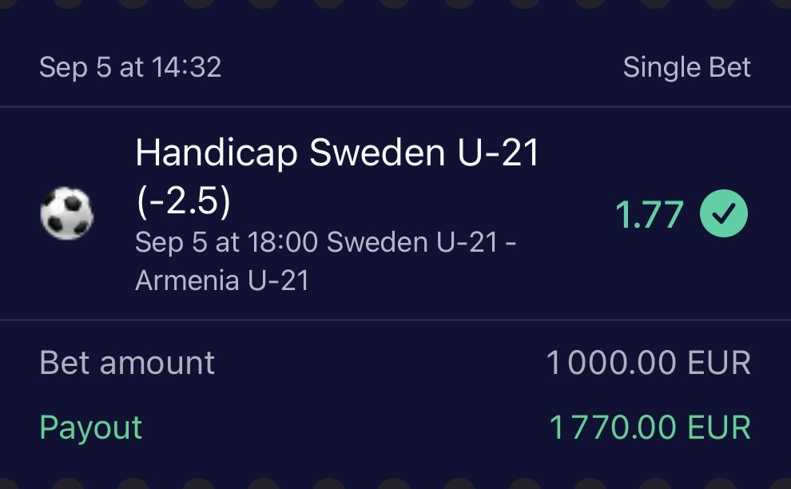
Task: Open the Handicap Sweden U-21 bet title
Action: 337,153
